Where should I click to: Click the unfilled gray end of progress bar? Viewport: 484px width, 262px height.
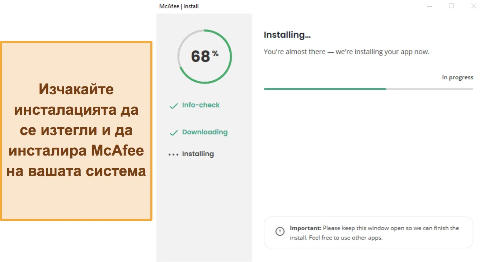point(429,89)
